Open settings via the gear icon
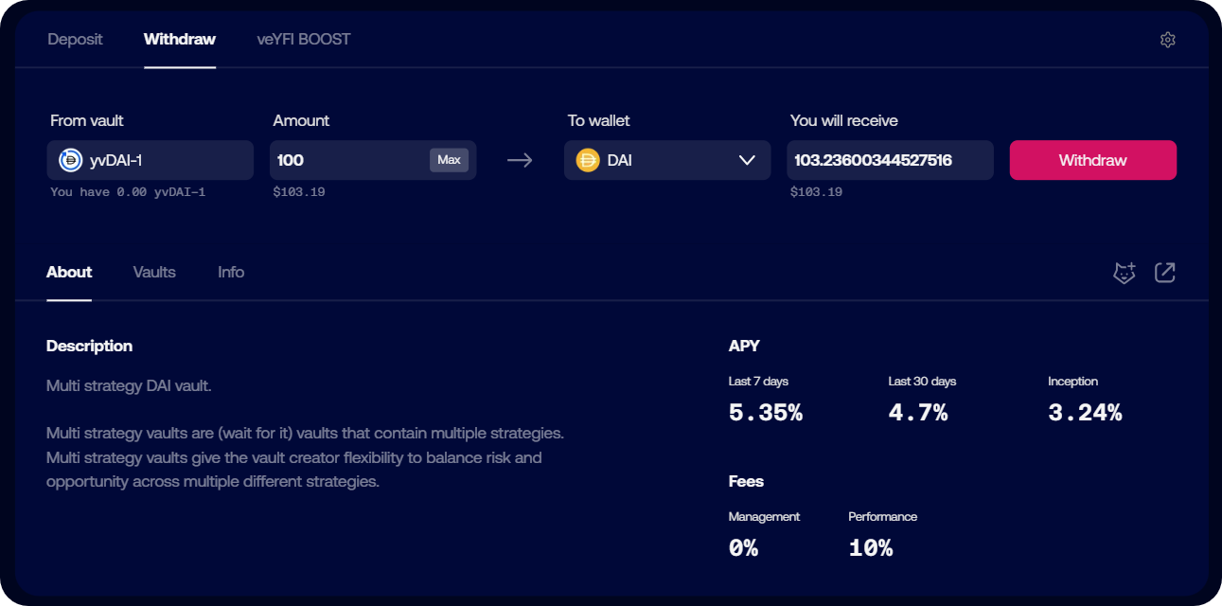This screenshot has height=606, width=1222. click(x=1167, y=40)
